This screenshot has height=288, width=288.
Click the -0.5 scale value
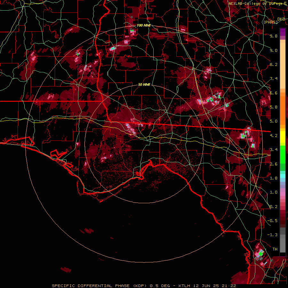click(272, 221)
